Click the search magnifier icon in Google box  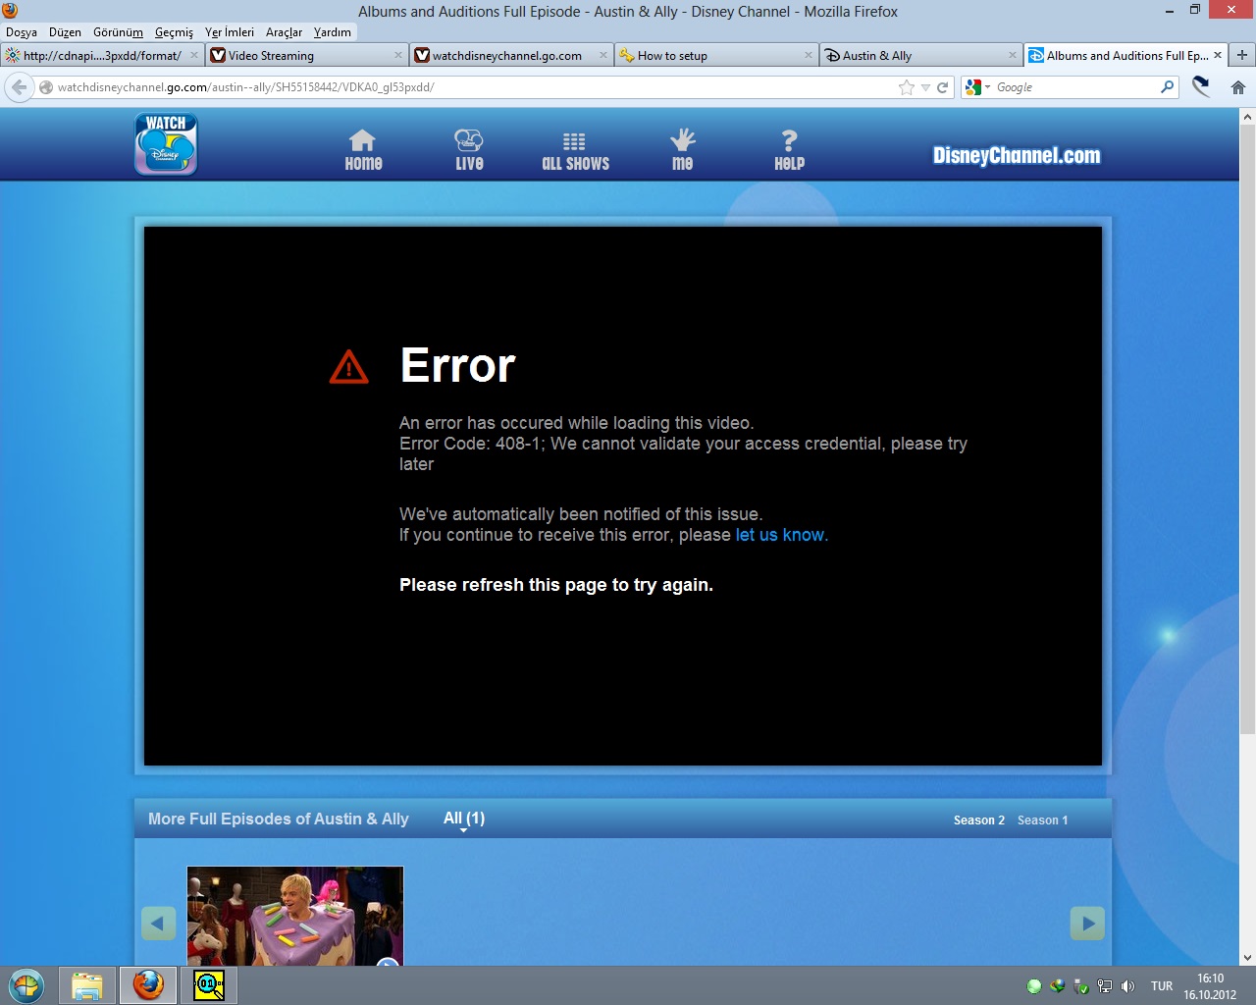pyautogui.click(x=1167, y=87)
